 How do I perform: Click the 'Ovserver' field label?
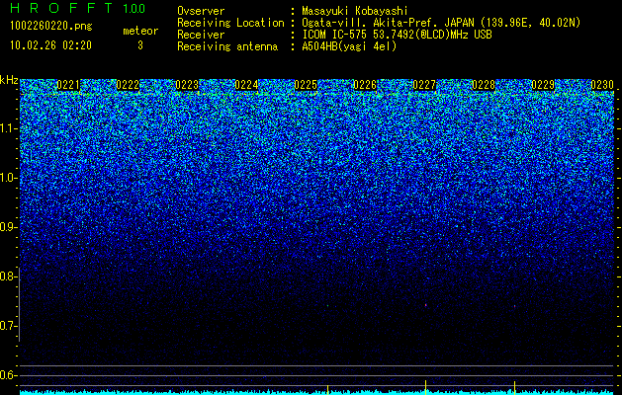pos(201,11)
